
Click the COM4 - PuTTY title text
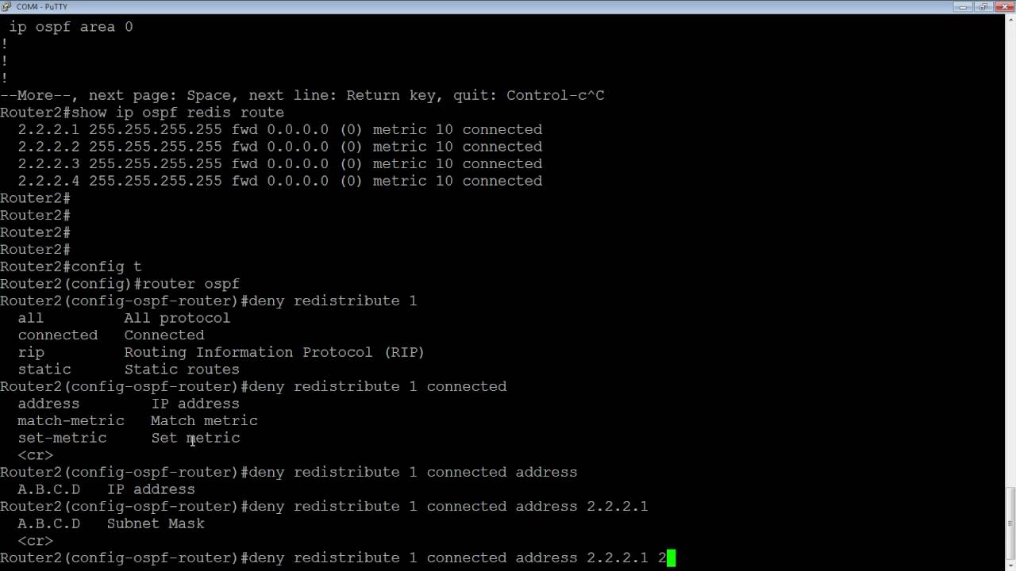[41, 6]
